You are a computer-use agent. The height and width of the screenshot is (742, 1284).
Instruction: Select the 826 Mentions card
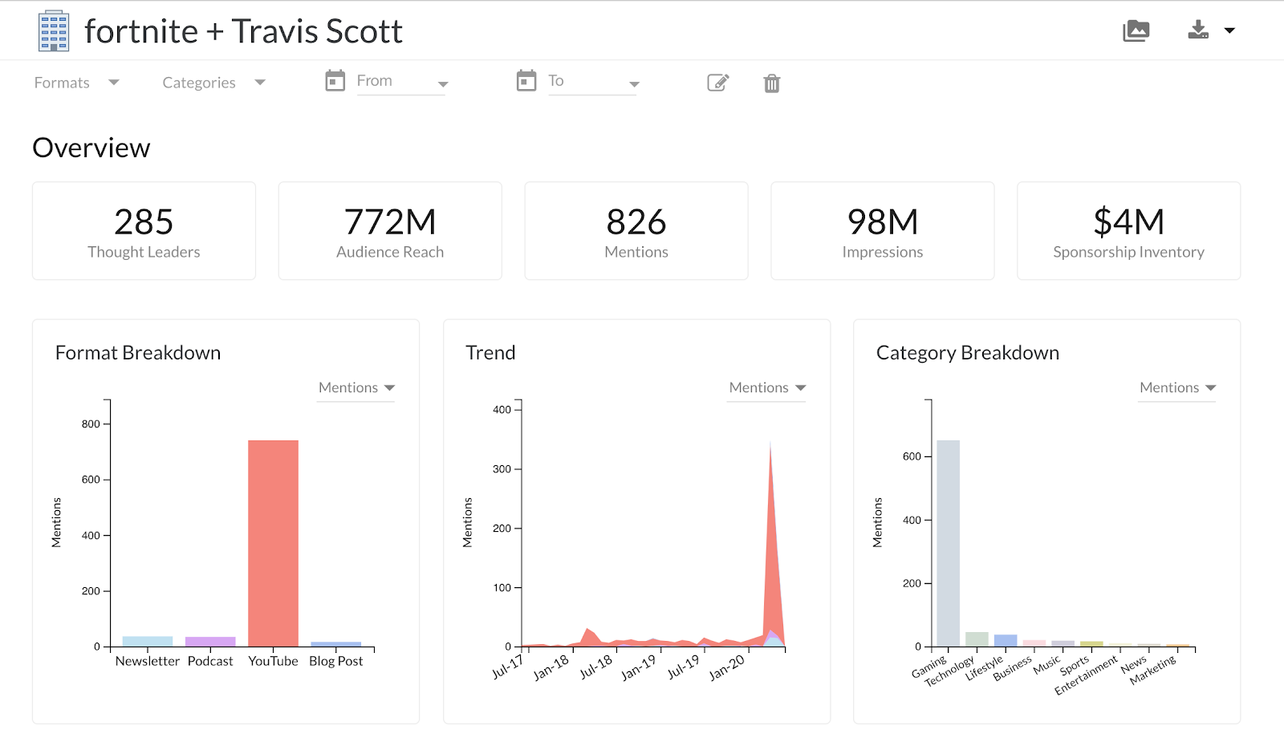click(x=636, y=231)
